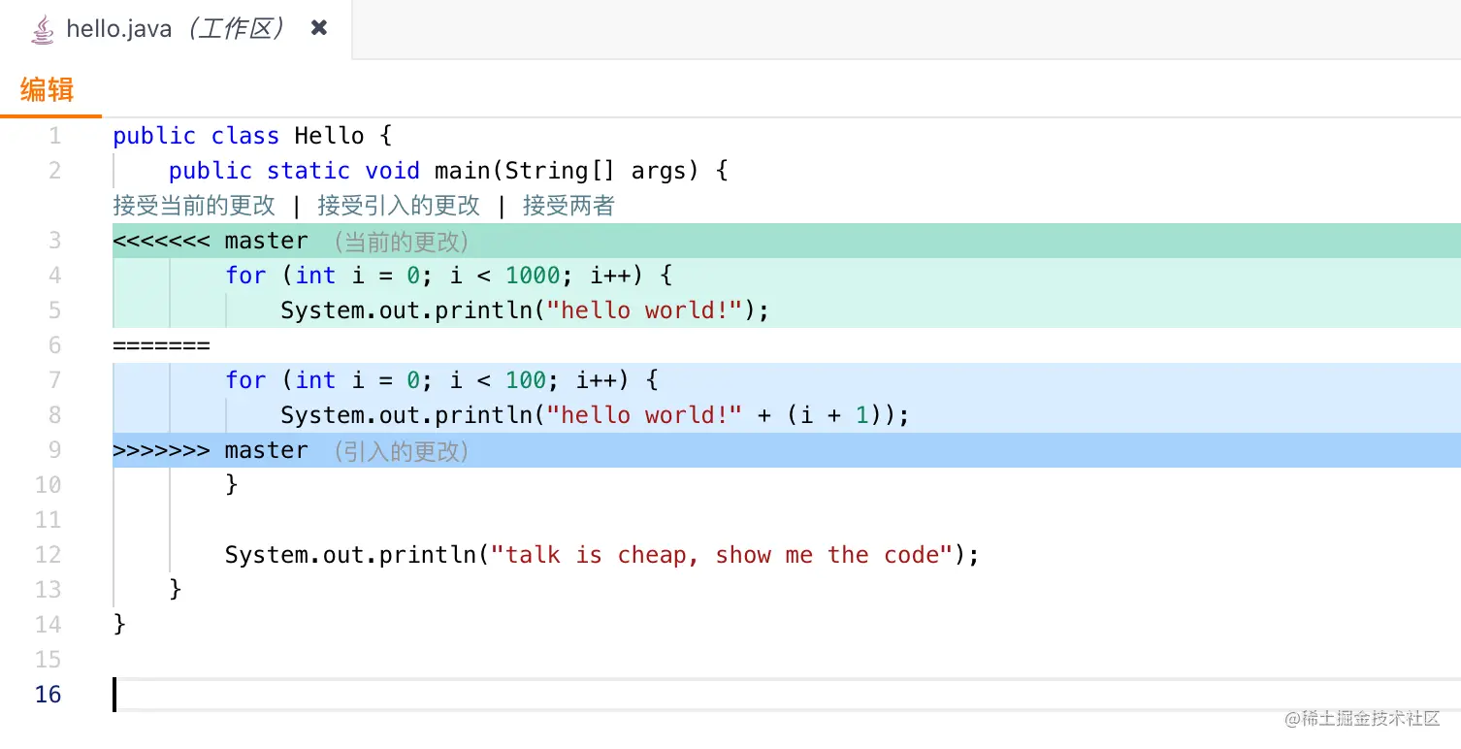Select the hello.java（工作区）tab
The image size is (1461, 749).
click(176, 29)
